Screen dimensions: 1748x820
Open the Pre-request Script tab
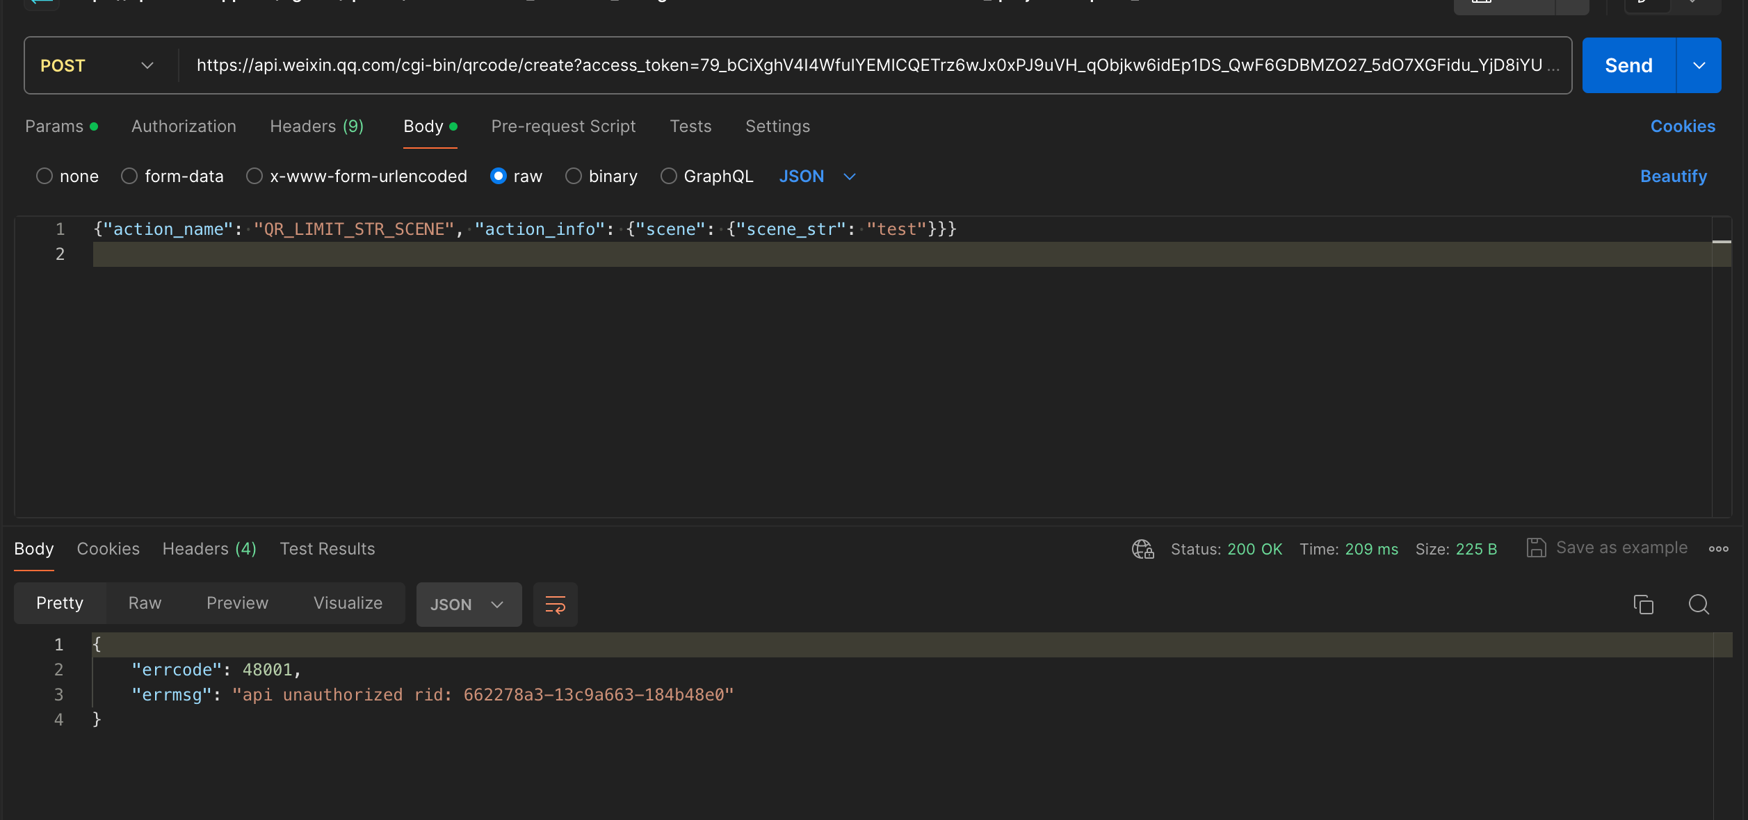pos(563,126)
